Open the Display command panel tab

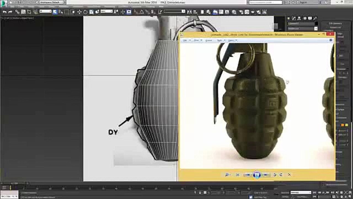point(309,18)
